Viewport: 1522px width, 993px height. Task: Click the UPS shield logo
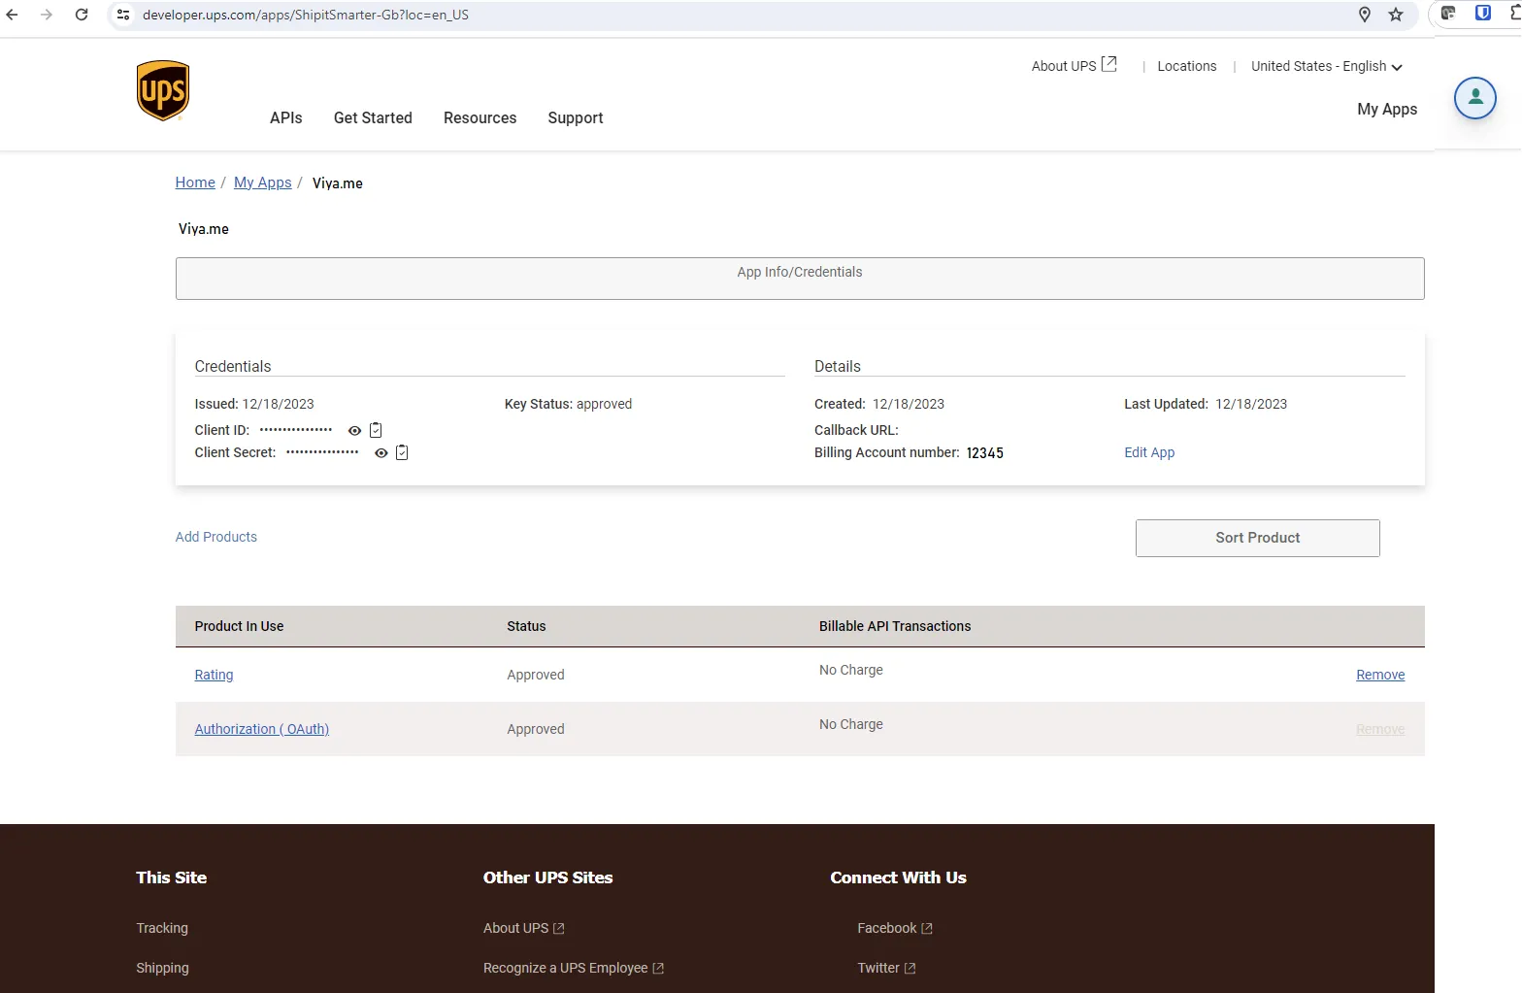tap(162, 91)
